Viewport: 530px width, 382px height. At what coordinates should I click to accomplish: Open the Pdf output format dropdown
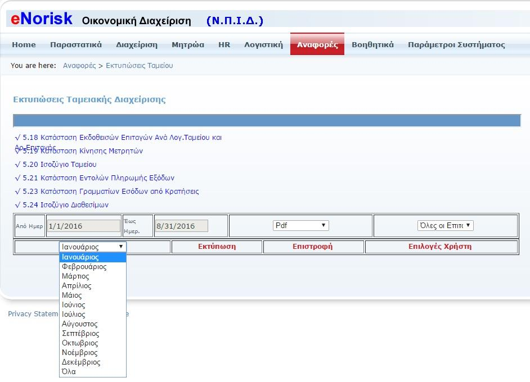click(x=300, y=225)
